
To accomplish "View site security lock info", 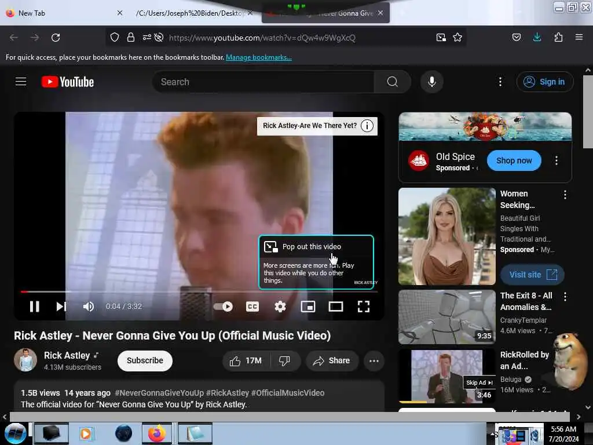I will tap(131, 37).
